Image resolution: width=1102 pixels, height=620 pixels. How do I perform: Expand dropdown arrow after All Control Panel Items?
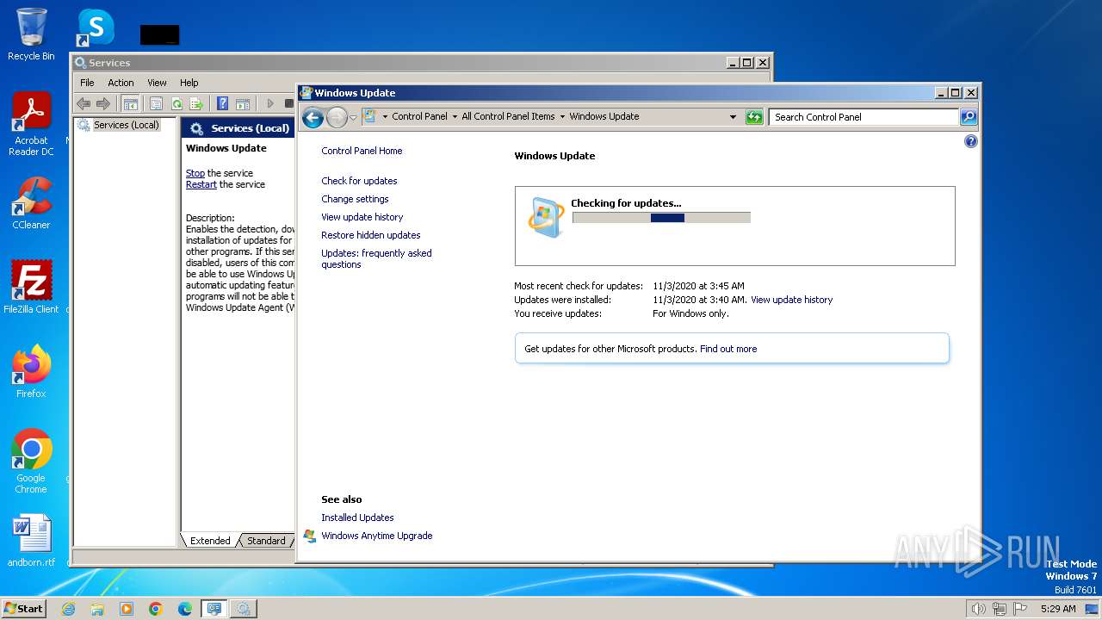pyautogui.click(x=562, y=116)
